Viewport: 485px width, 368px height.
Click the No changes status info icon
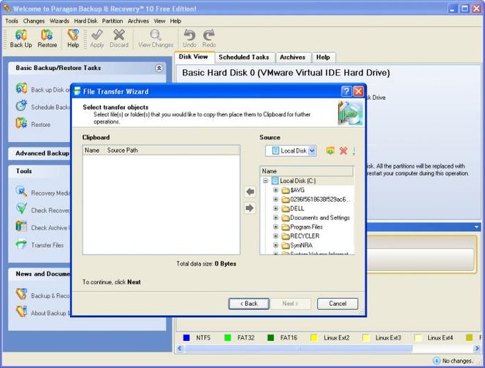coord(436,361)
